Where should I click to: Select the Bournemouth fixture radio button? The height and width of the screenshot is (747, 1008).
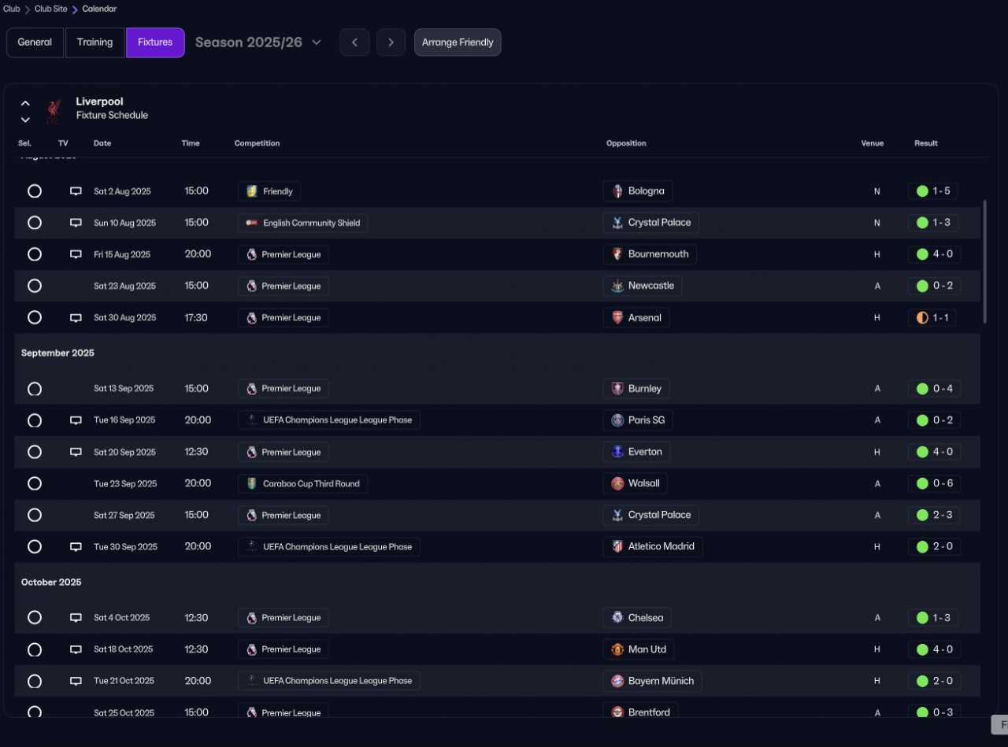click(35, 254)
